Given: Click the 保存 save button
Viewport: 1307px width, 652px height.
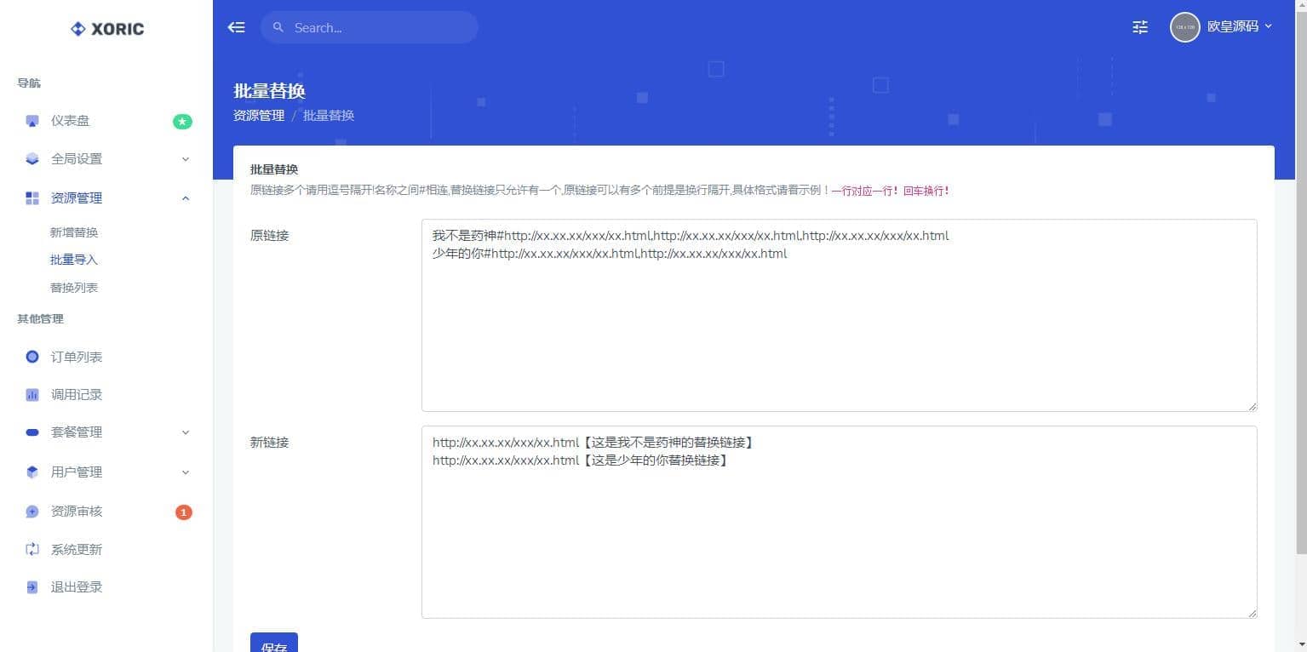Looking at the screenshot, I should pyautogui.click(x=273, y=643).
